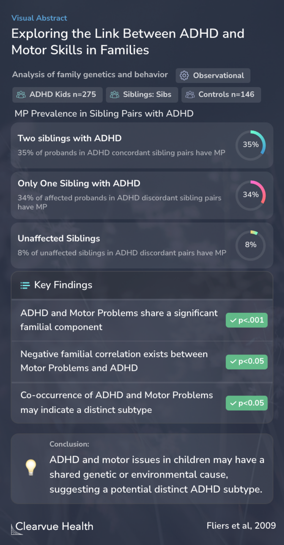
Task: Click the p<0.05 badge for distinct subtype finding
Action: (x=247, y=403)
